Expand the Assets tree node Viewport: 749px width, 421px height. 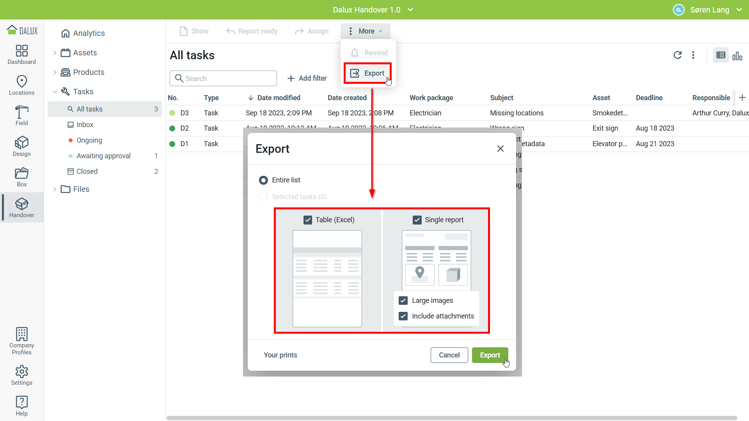pos(55,53)
